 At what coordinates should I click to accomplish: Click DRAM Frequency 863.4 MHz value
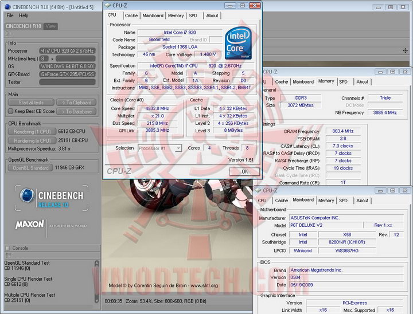tap(343, 131)
